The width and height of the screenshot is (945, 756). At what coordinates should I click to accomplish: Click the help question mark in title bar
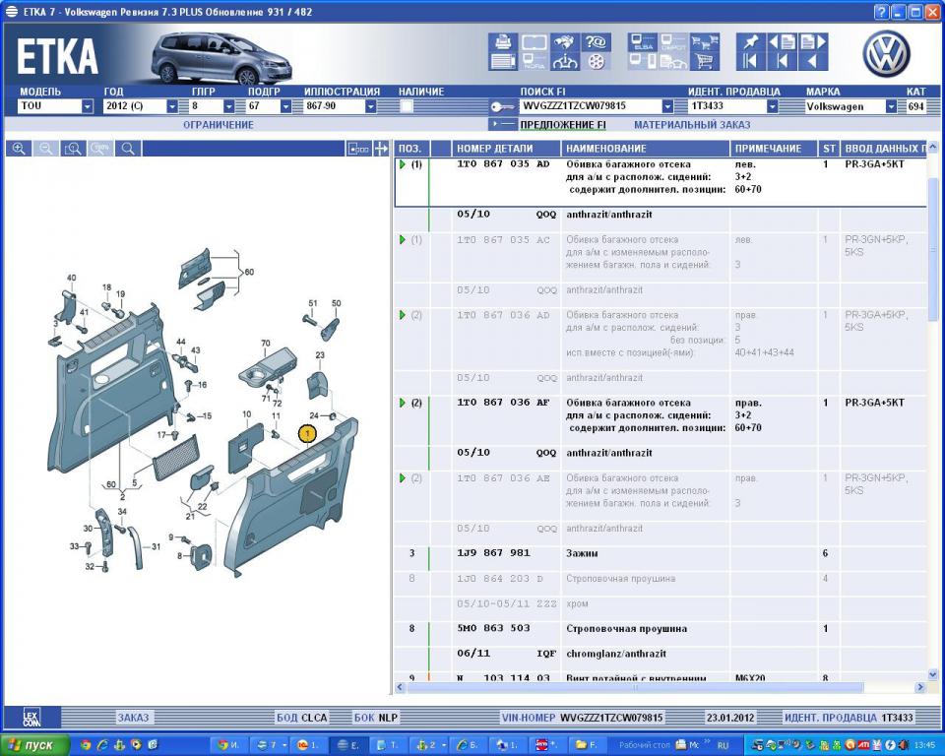(x=880, y=12)
